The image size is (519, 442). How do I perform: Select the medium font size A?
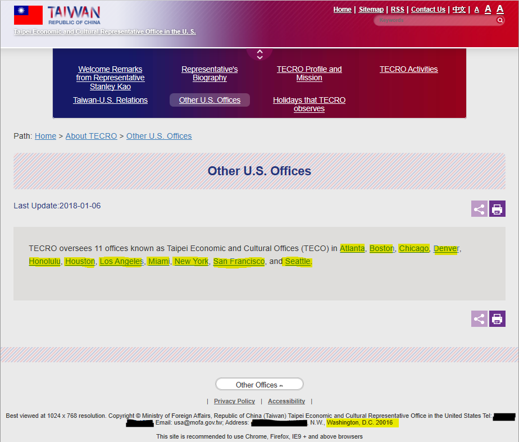click(x=488, y=9)
